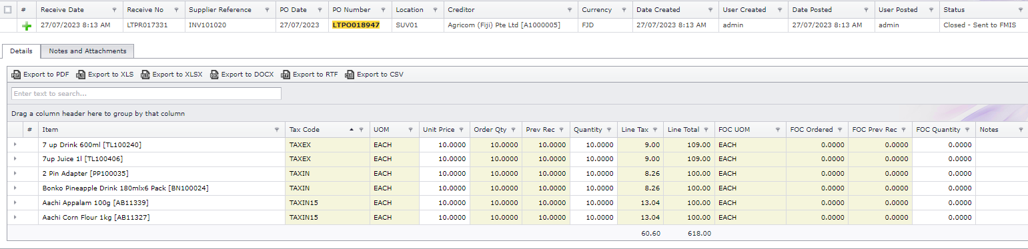This screenshot has height=249, width=1028.
Task: Click the Export to PDF icon
Action: coord(16,75)
